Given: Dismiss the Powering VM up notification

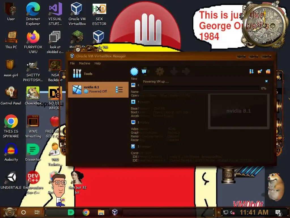Looking at the screenshot, I should coord(266,81).
